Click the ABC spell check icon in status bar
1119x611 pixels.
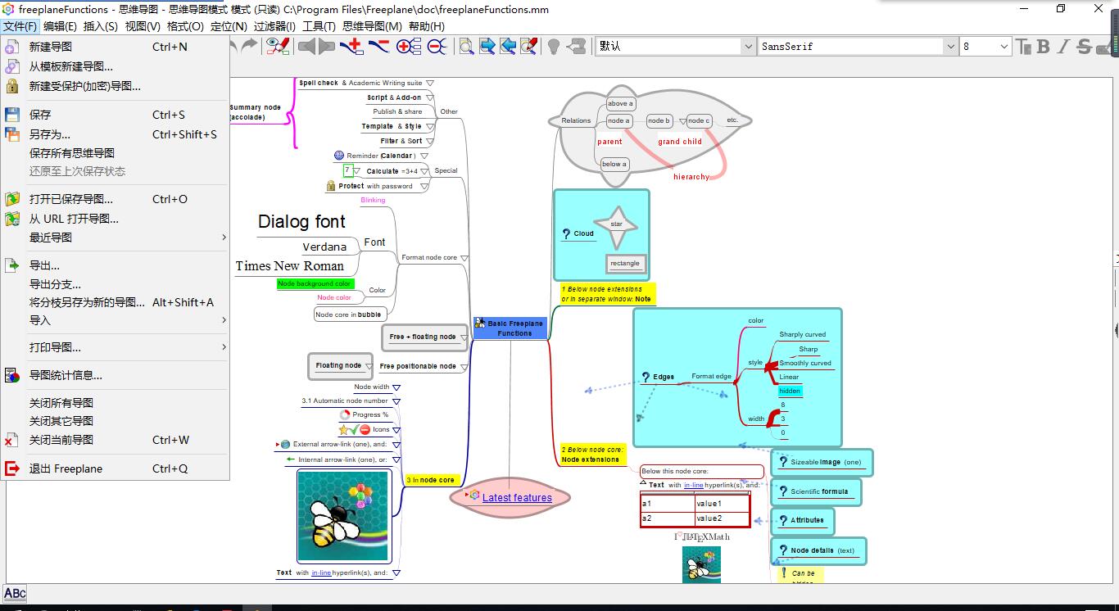[x=15, y=594]
